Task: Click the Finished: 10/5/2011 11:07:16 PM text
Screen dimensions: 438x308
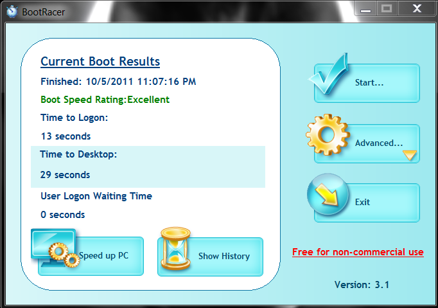Action: (118, 82)
